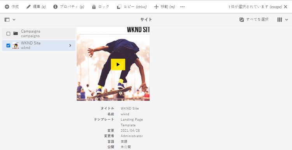Click the すべてを選択 button text
292x150 pixels.
[x=257, y=19]
